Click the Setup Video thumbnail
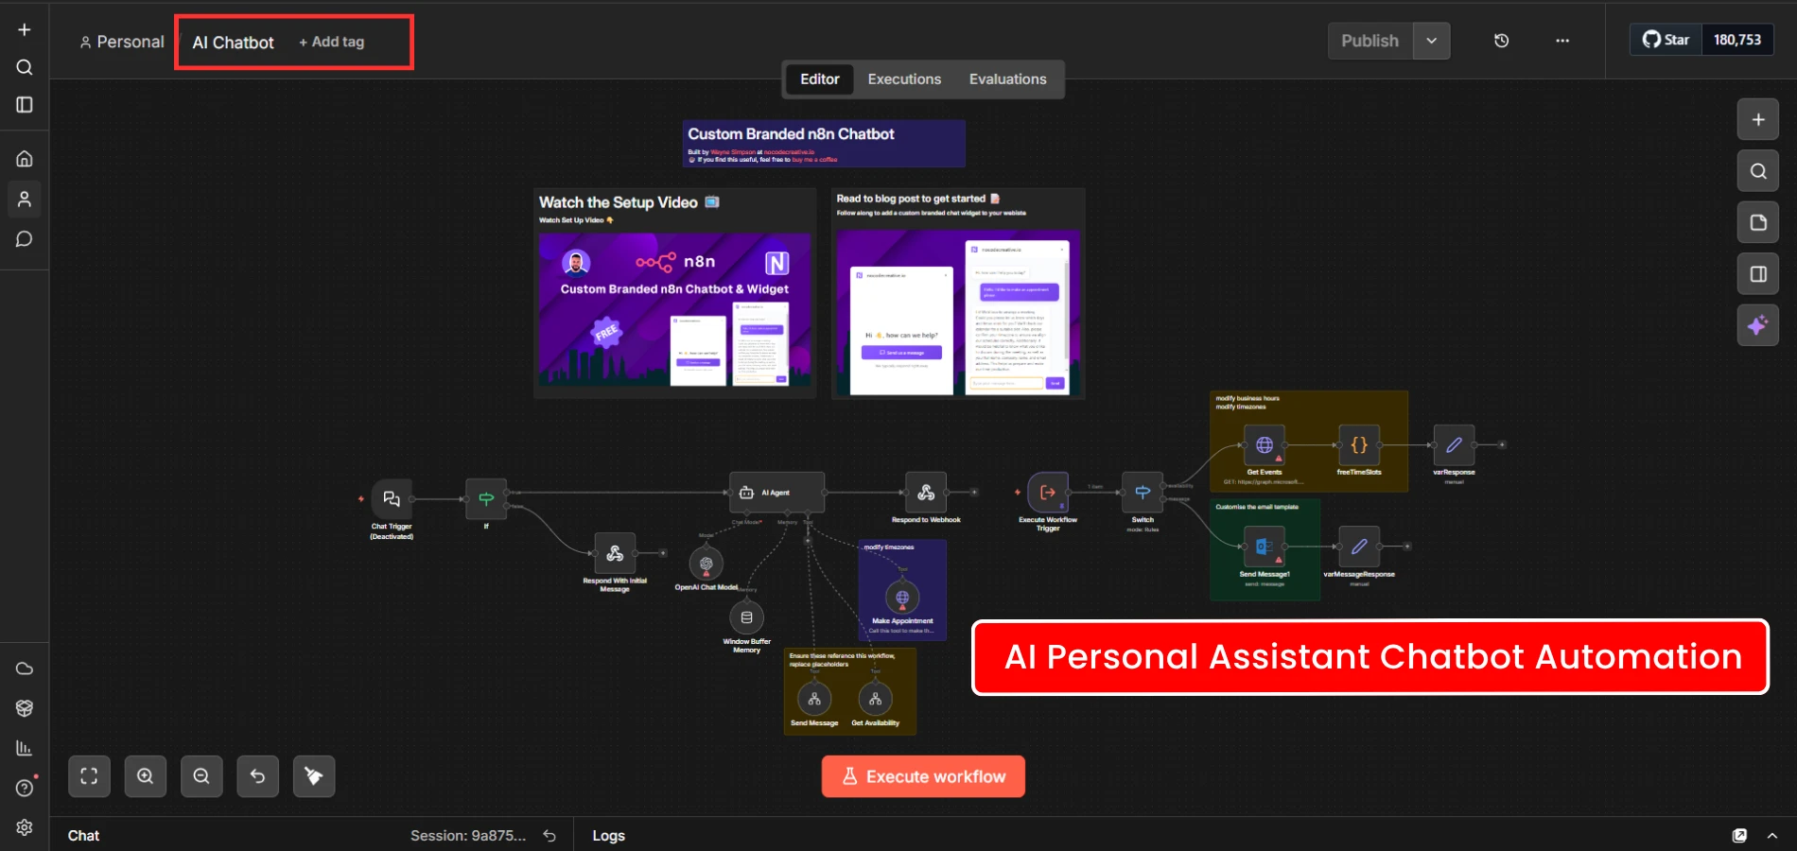Screen dimensions: 1797x851 point(674,309)
